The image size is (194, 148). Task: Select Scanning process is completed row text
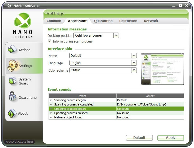coord(74,104)
